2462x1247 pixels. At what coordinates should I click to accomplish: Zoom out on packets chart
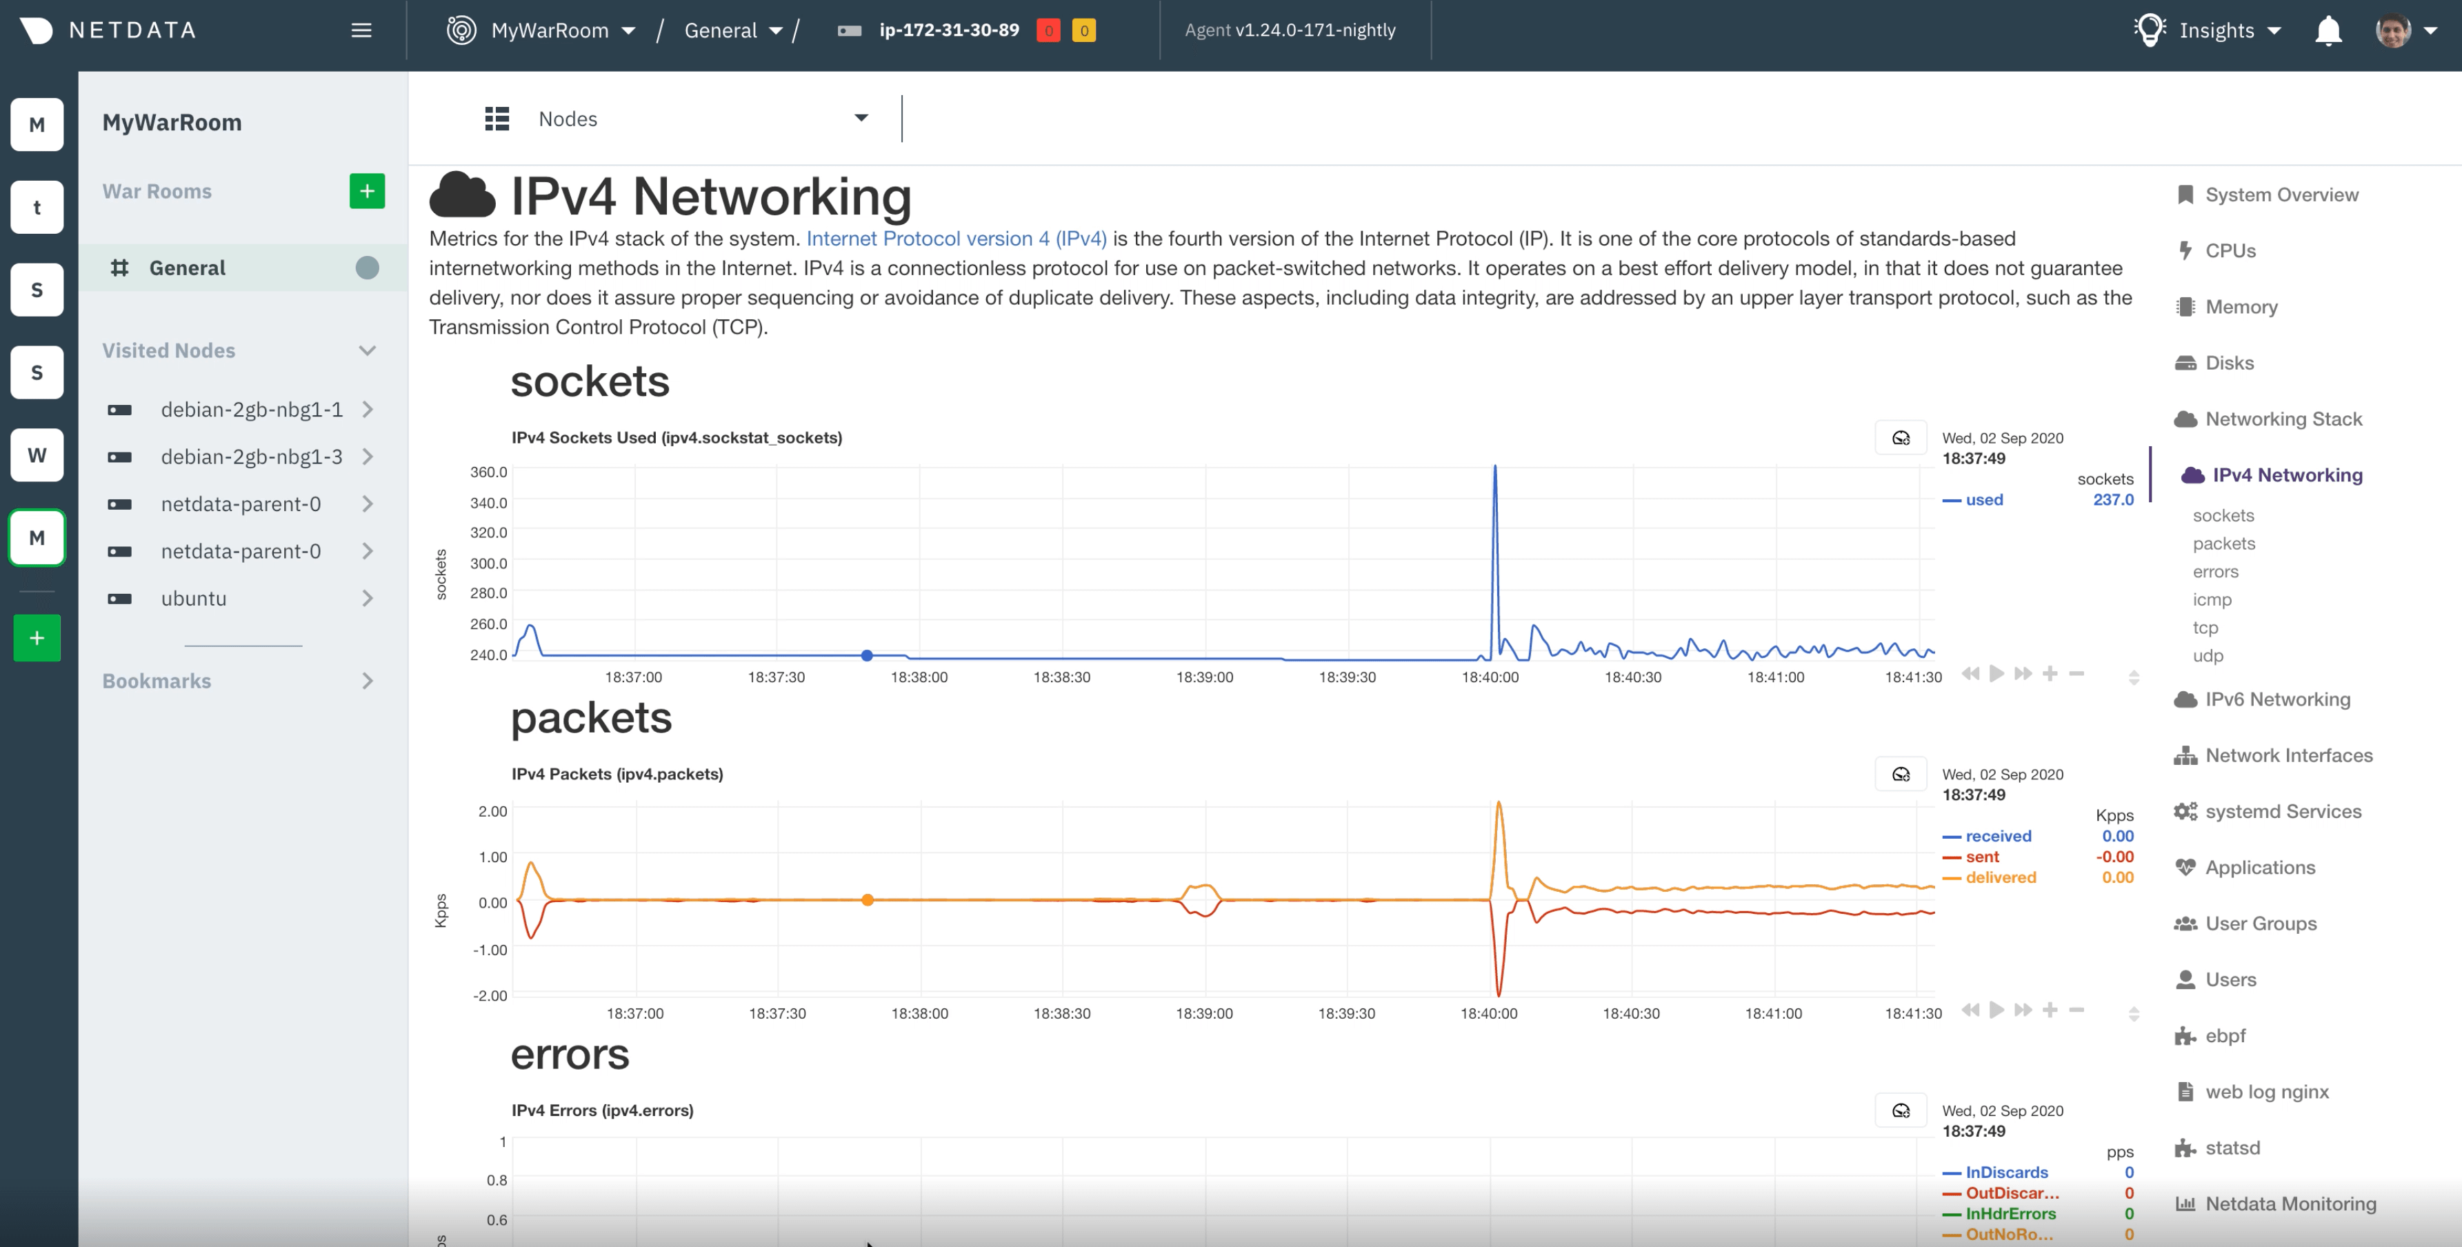coord(2076,1010)
